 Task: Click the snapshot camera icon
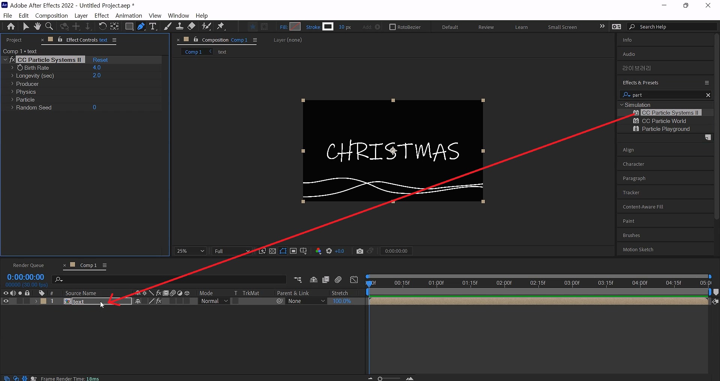point(360,251)
